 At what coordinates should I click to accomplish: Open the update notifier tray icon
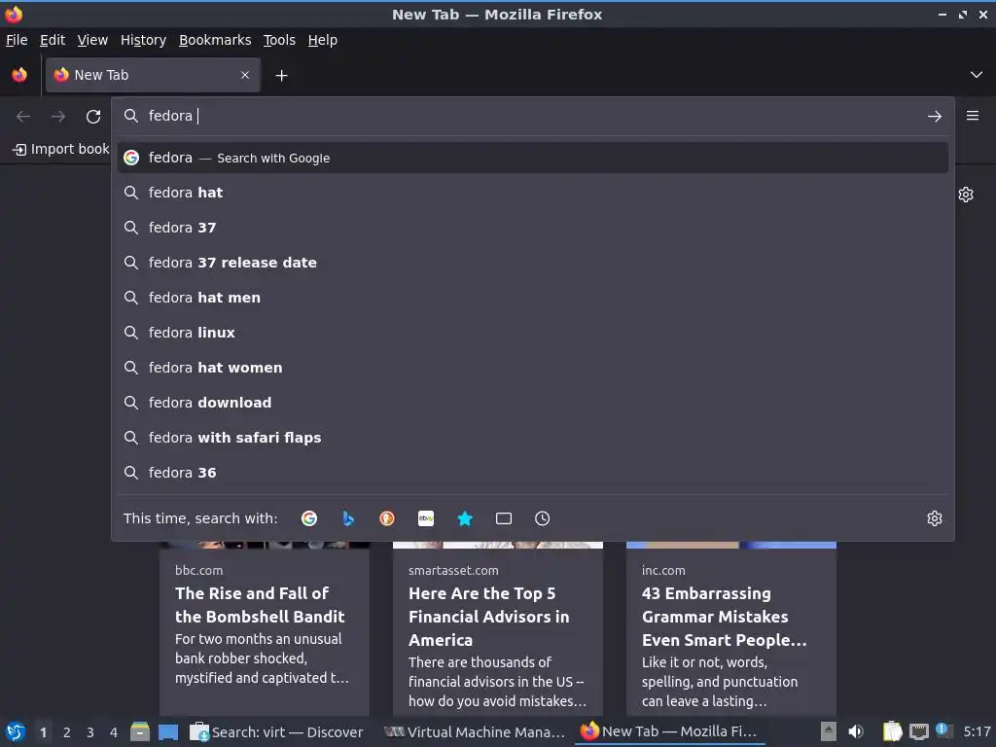point(943,730)
